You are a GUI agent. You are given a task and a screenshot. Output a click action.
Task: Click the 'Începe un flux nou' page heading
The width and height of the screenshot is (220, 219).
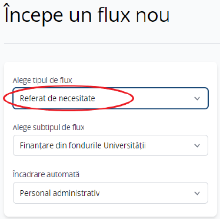click(x=87, y=15)
